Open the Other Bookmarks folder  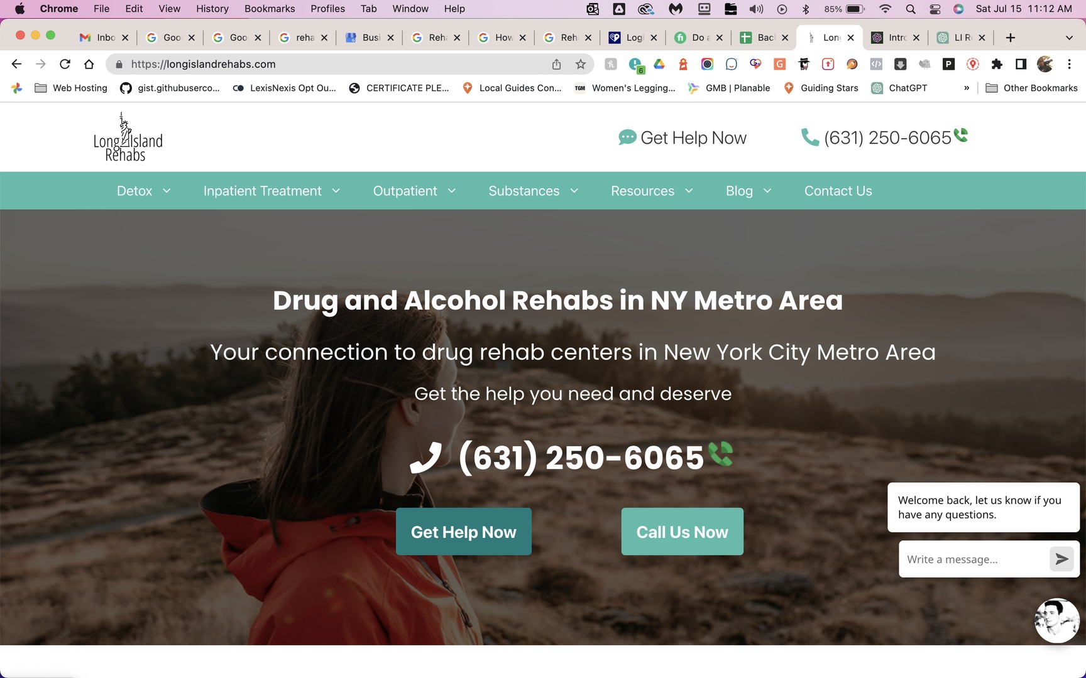coord(1032,88)
